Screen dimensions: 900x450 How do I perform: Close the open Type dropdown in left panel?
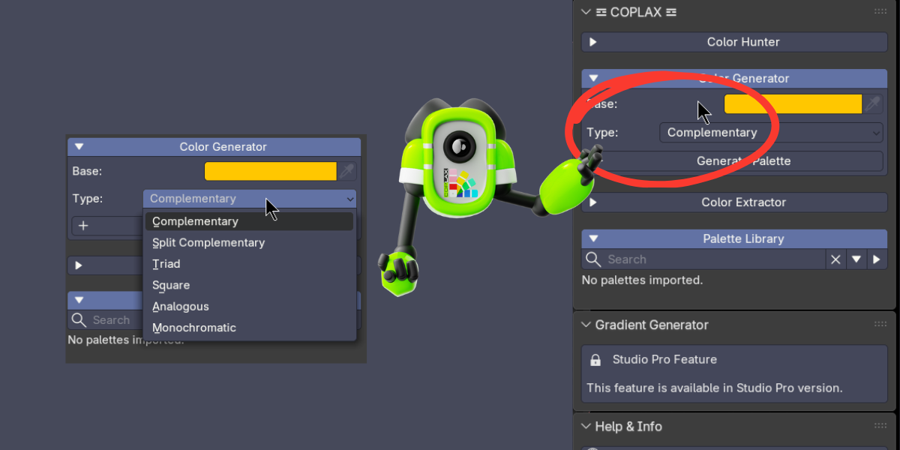[x=250, y=199]
